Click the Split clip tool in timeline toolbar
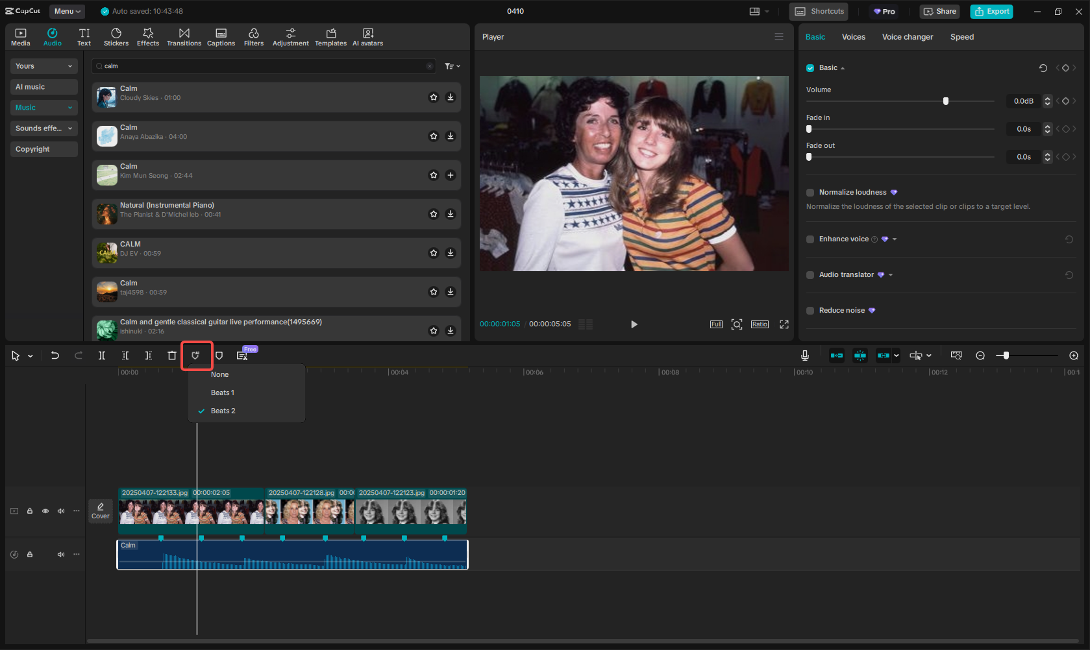This screenshot has height=650, width=1090. pyautogui.click(x=102, y=355)
